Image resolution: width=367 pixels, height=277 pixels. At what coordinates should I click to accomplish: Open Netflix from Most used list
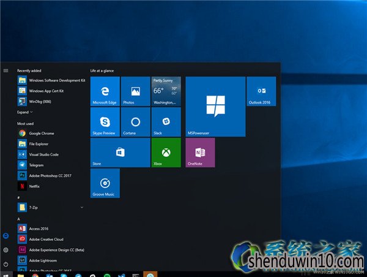pyautogui.click(x=51, y=186)
